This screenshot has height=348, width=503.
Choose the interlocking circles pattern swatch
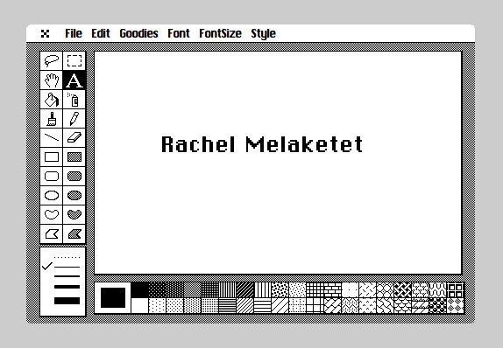coord(385,289)
